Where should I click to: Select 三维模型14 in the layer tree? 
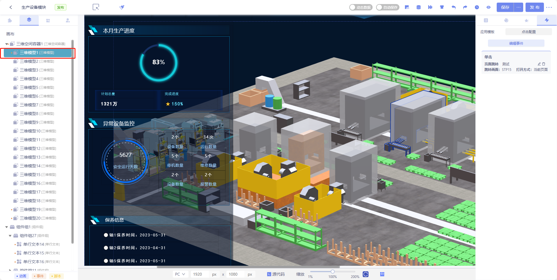[38, 166]
